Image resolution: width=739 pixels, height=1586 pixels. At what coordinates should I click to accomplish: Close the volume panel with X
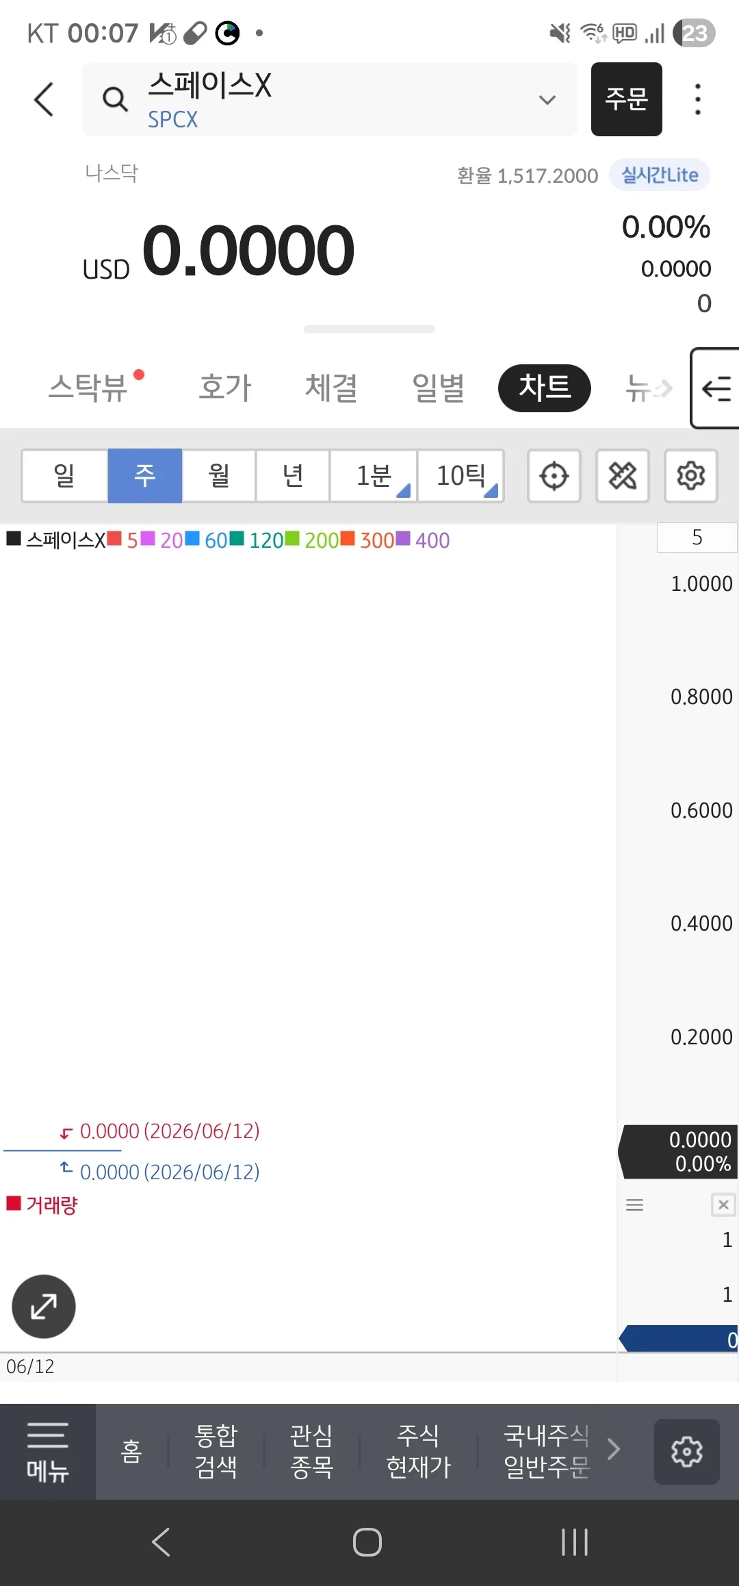coord(723,1205)
